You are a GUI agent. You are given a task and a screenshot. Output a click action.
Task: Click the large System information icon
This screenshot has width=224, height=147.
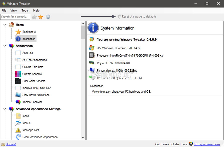point(93,28)
